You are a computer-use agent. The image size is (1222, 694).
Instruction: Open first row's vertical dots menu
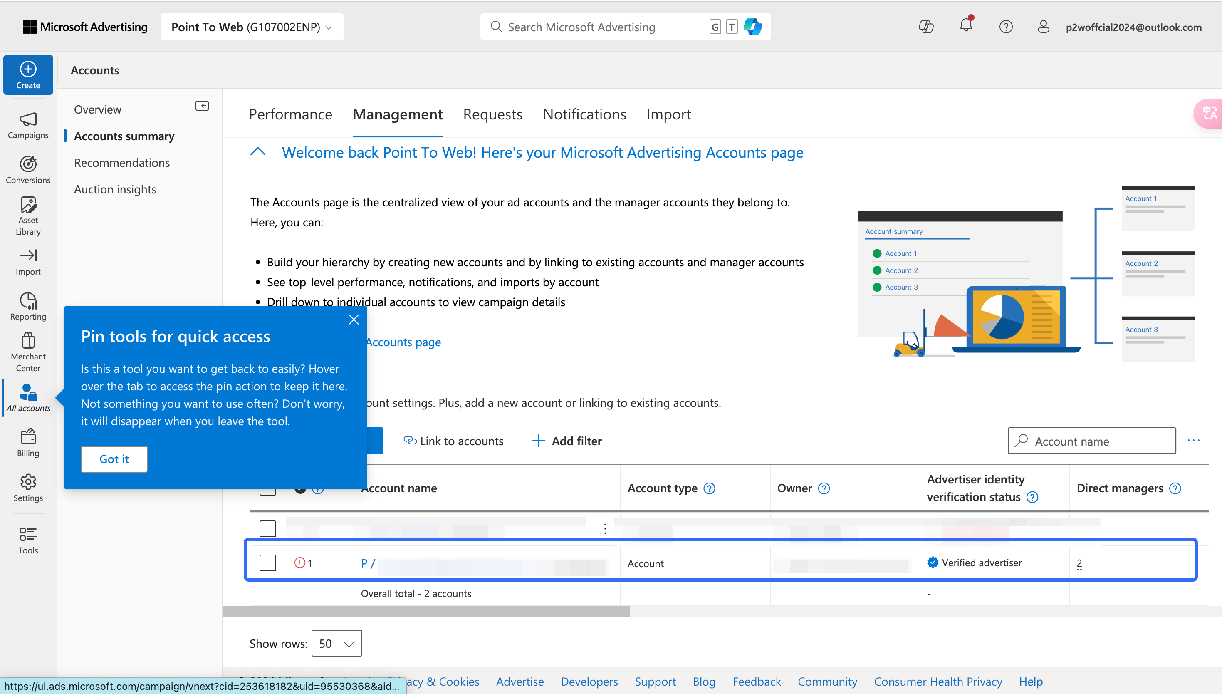(605, 528)
